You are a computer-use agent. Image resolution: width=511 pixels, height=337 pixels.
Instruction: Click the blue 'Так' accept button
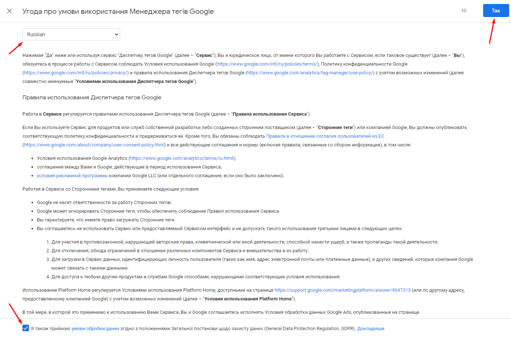tap(495, 11)
